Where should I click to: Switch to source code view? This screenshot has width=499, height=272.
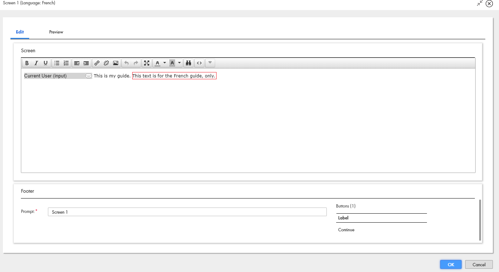point(199,63)
